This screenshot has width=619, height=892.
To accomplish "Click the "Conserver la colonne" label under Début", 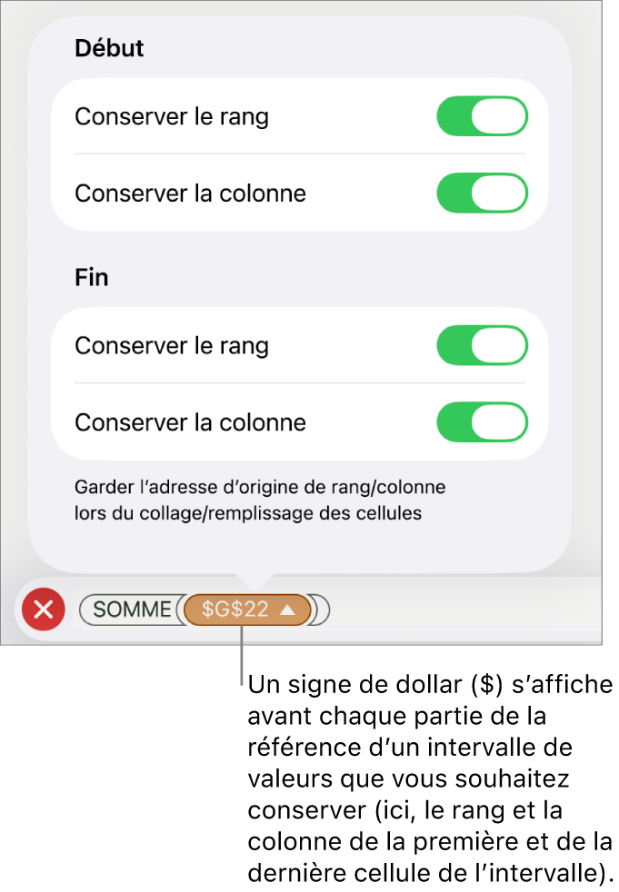I will 190,193.
